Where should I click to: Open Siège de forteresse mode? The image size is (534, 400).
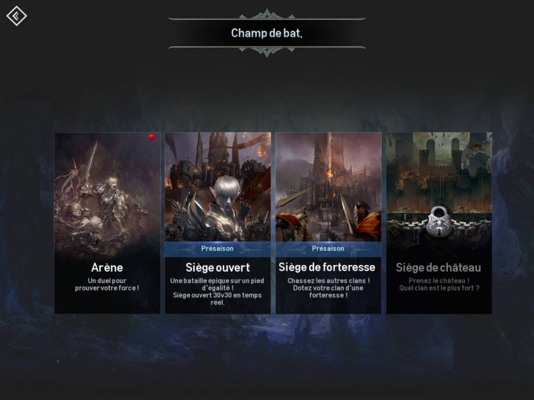[329, 223]
